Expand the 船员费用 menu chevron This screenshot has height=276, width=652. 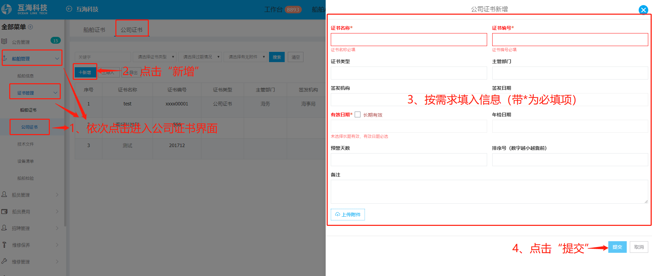click(57, 211)
